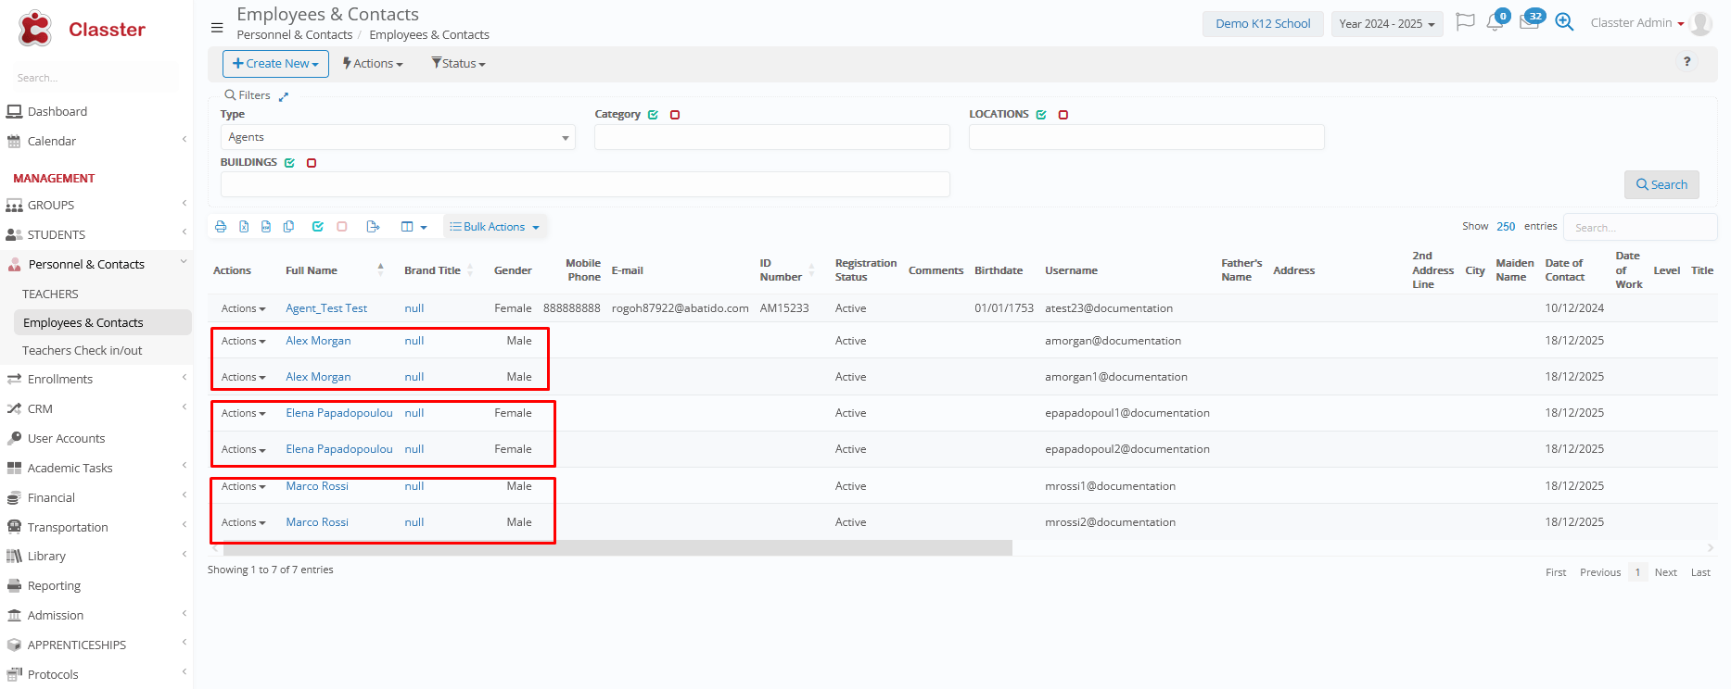
Task: Open the messages envelope icon
Action: click(1529, 22)
